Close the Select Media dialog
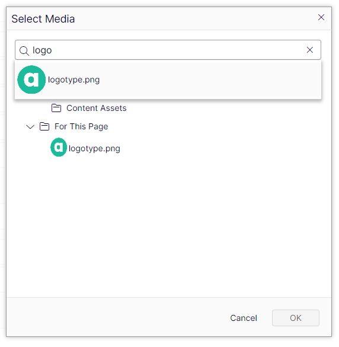This screenshot has height=347, width=339. click(x=321, y=17)
